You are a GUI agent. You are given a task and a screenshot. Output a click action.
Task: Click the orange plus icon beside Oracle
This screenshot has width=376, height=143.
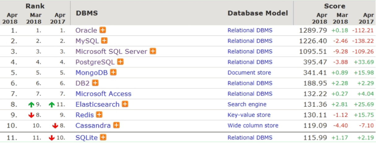point(102,30)
